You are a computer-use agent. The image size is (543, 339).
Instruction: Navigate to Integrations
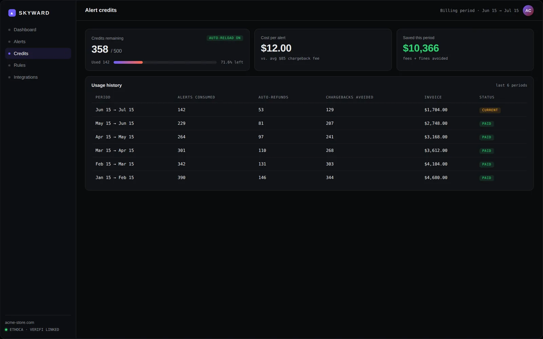[38, 77]
